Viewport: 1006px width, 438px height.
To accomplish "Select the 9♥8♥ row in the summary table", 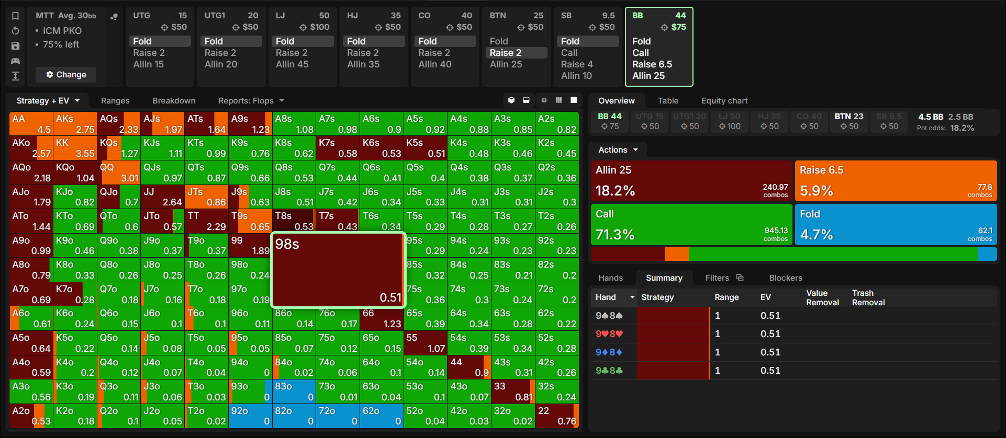I will pyautogui.click(x=793, y=334).
